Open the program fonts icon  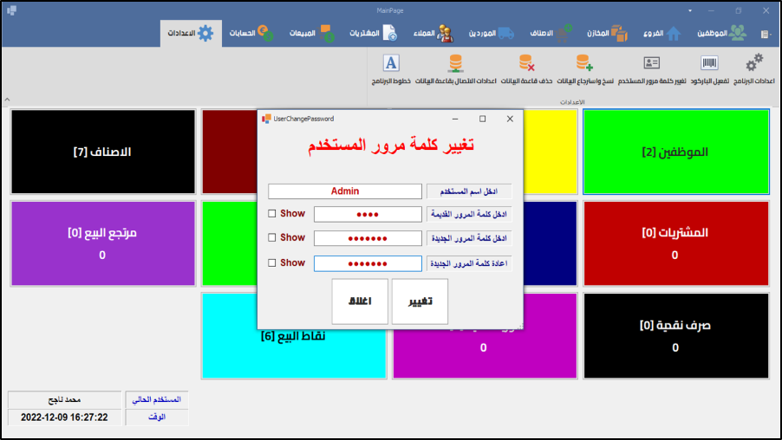[391, 63]
